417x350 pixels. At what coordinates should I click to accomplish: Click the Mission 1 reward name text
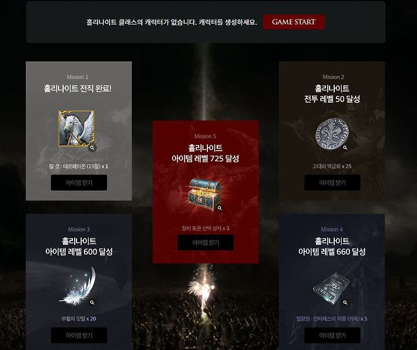(x=79, y=166)
